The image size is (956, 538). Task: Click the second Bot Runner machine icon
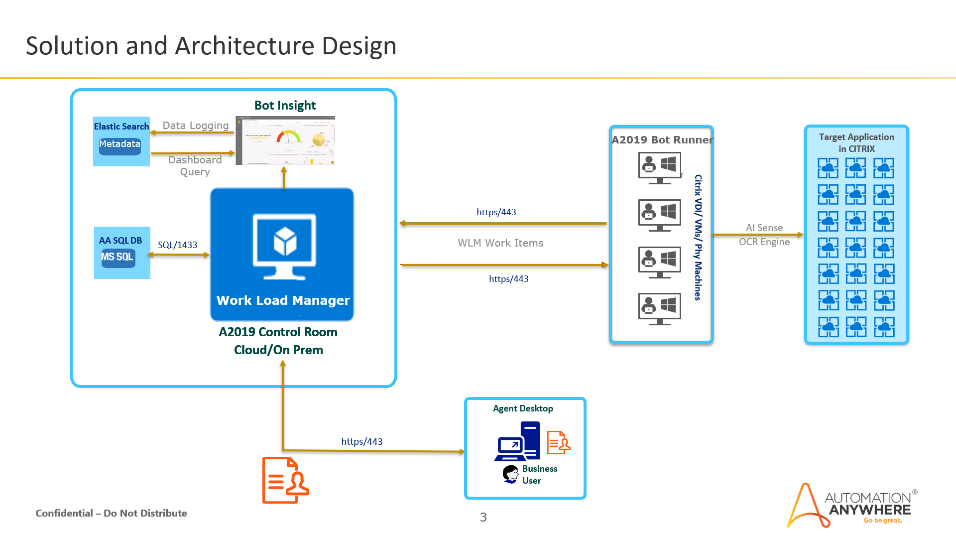[x=659, y=215]
